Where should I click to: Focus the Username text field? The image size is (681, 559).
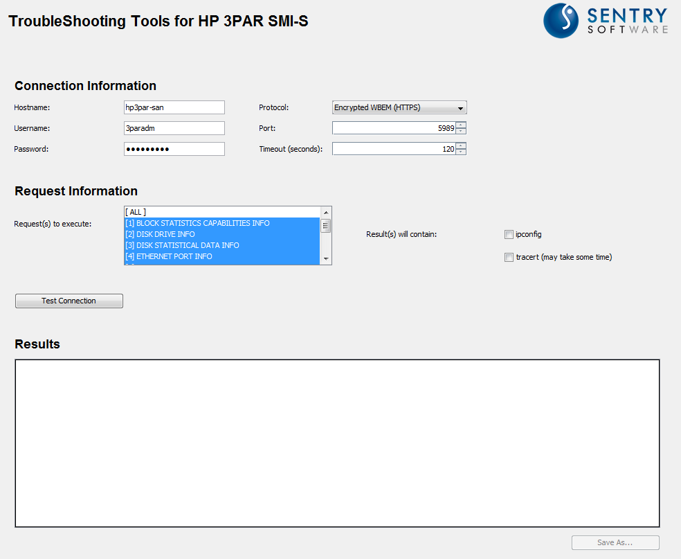[x=174, y=128]
